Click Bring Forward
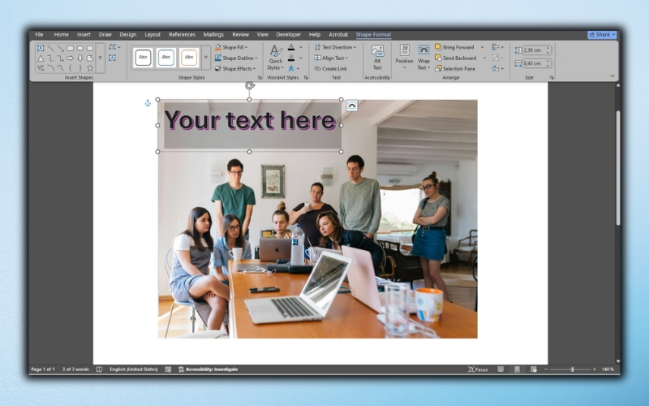649x406 pixels. click(x=454, y=47)
